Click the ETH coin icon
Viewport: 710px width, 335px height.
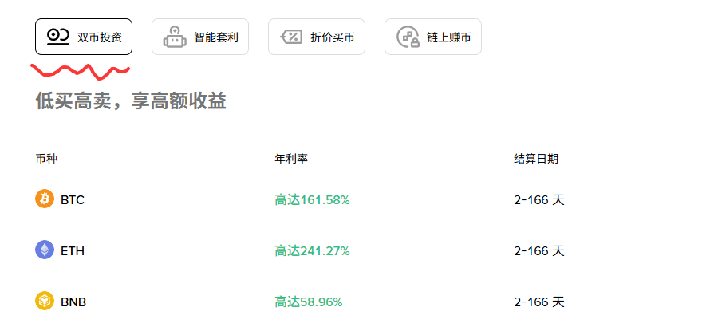[45, 250]
